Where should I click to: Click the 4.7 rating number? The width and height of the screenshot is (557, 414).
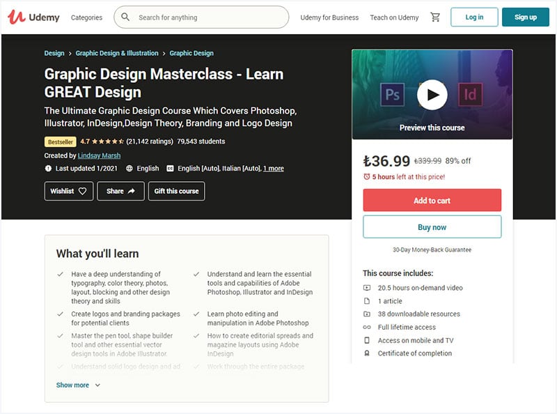coord(85,141)
